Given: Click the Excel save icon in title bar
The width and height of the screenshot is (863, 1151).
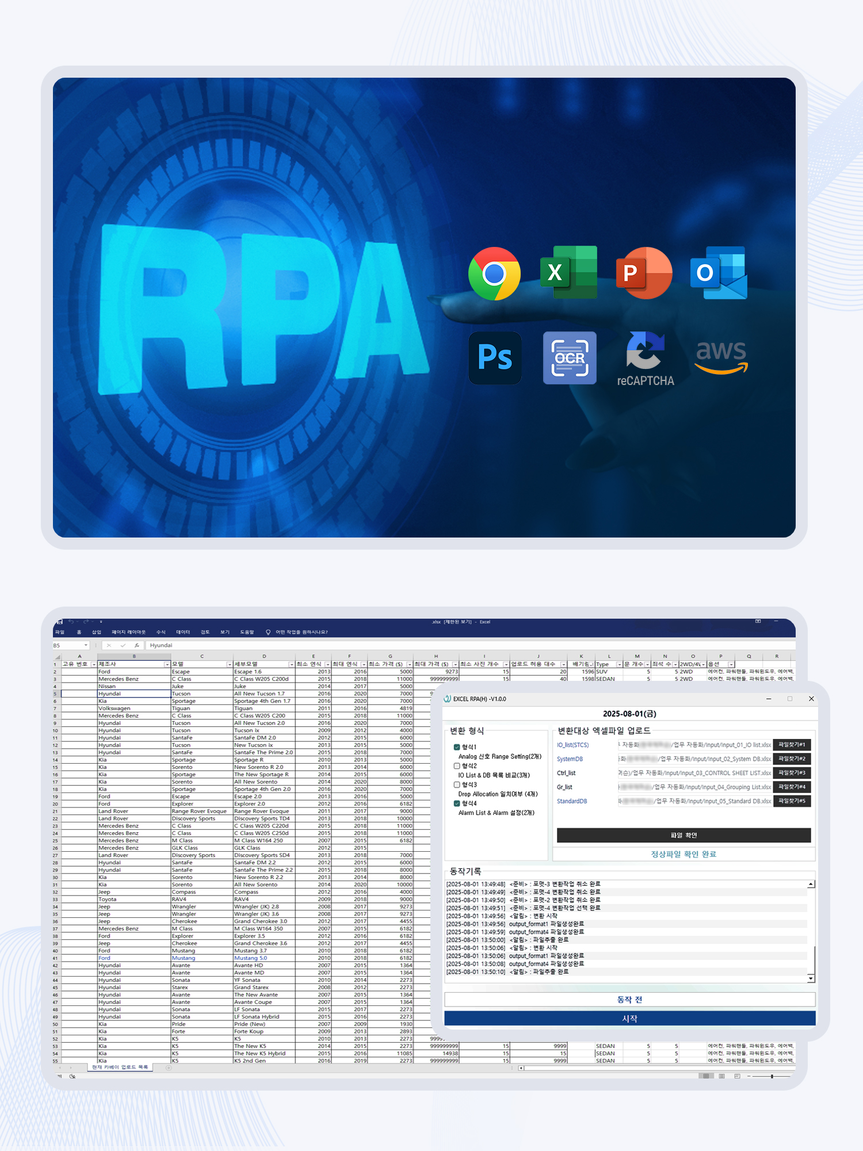Looking at the screenshot, I should (59, 622).
